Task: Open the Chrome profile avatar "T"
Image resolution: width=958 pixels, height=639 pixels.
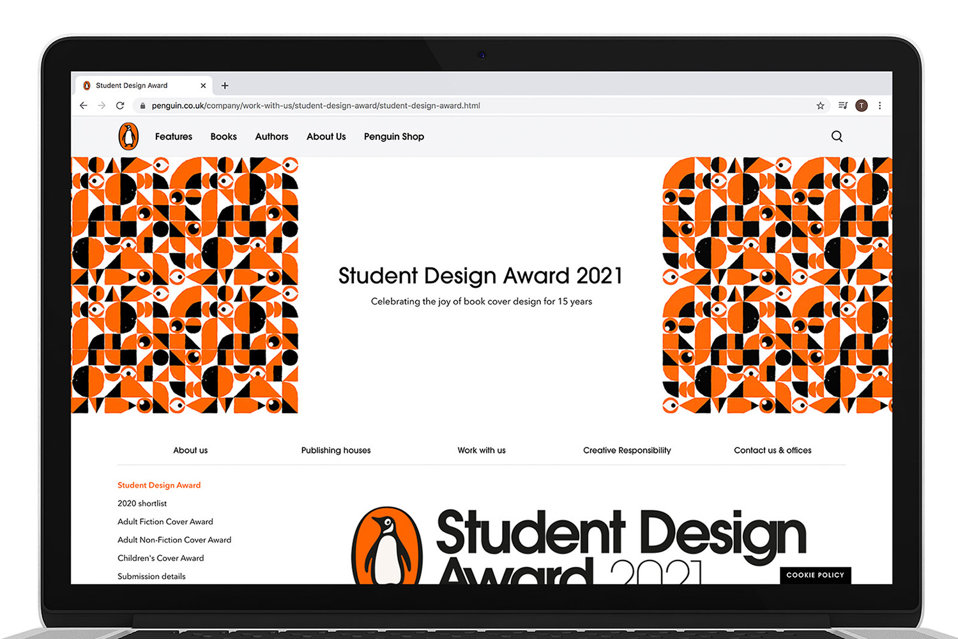Action: pyautogui.click(x=862, y=106)
